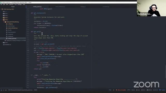Click the file icon of trading_system.py
The image size is (166, 93).
[x=7, y=38]
